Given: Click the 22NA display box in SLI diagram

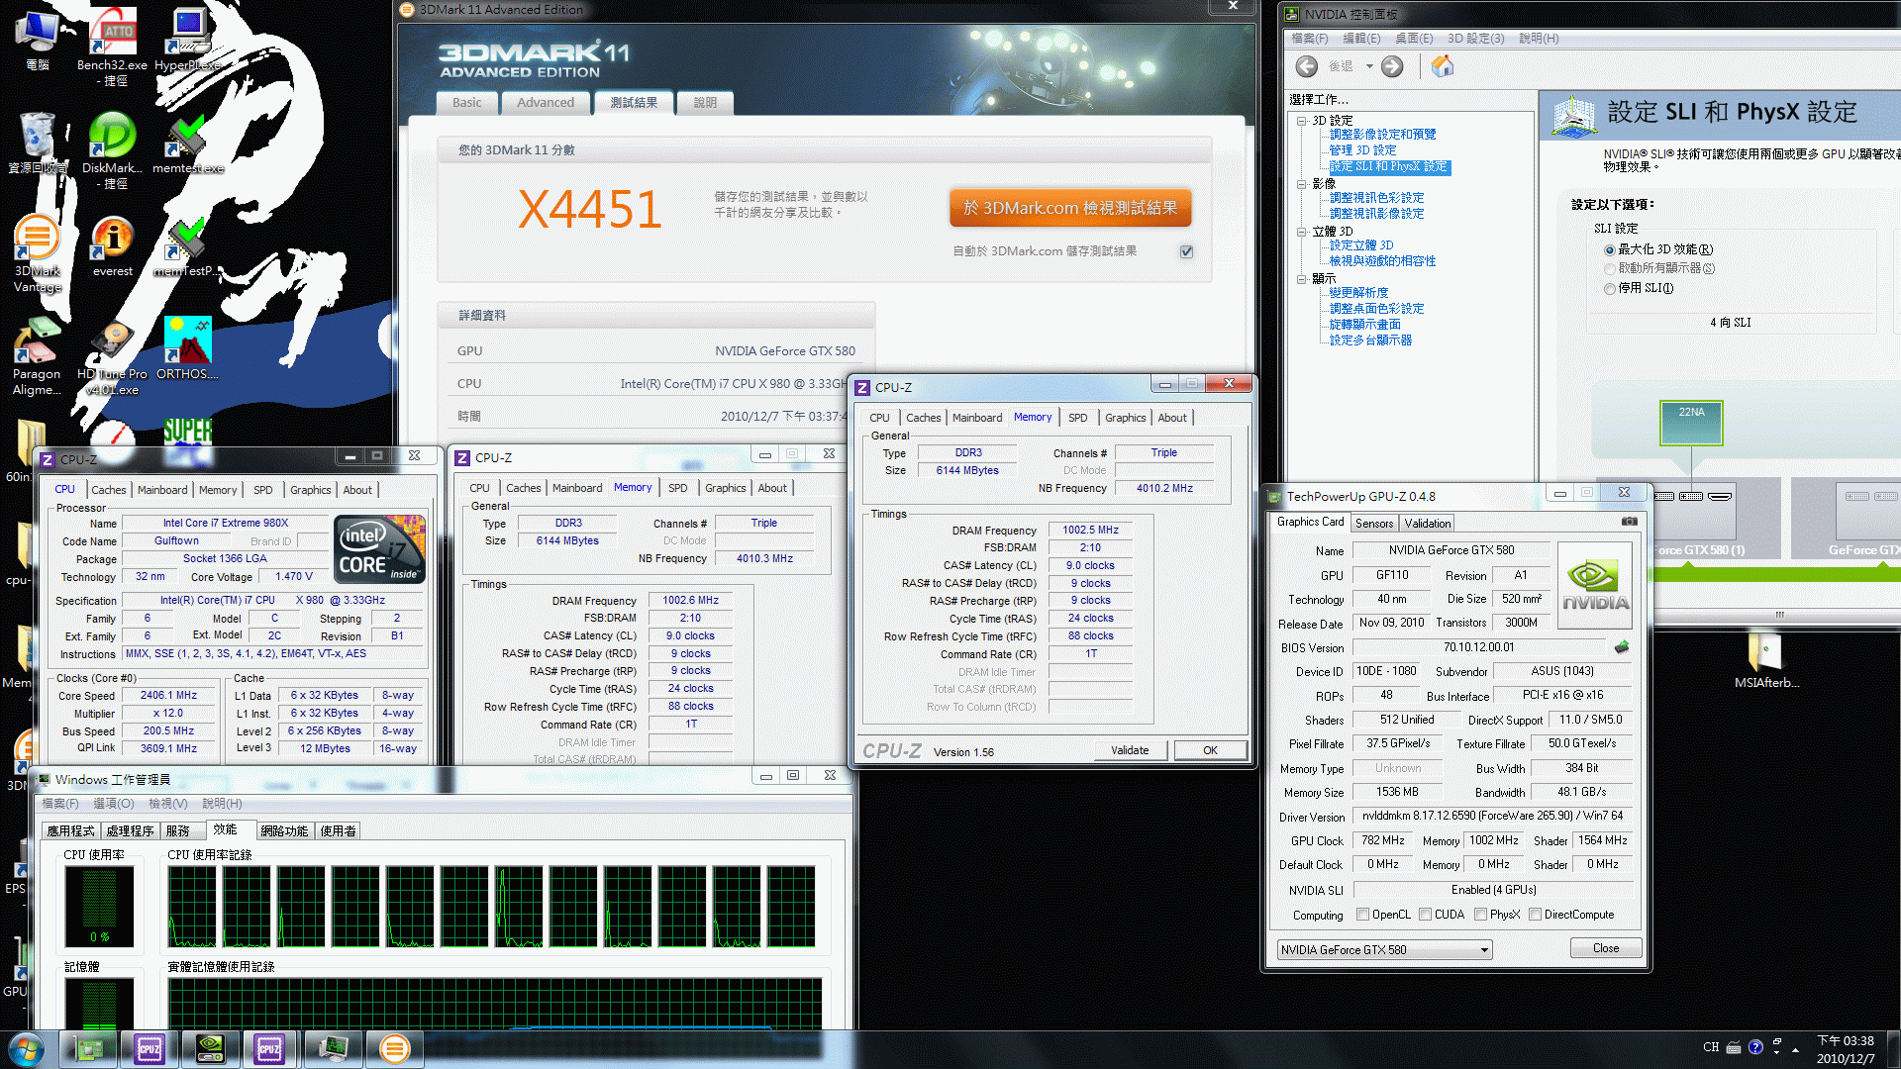Looking at the screenshot, I should [1691, 423].
